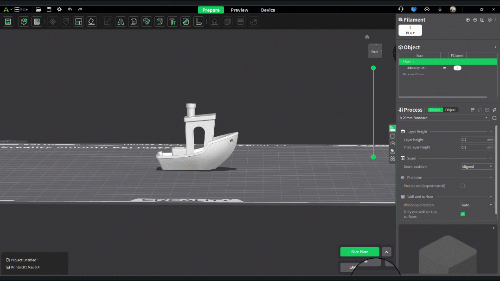Toggle visibility of 3DBenchy.stl

click(x=444, y=68)
